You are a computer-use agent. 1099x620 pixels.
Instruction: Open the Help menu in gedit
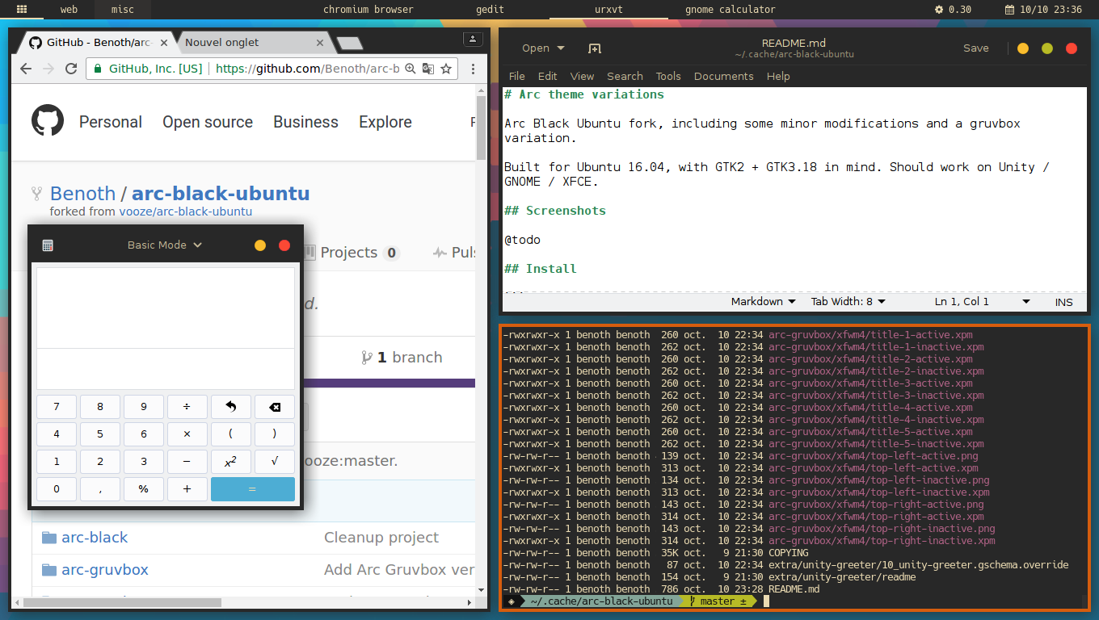tap(778, 76)
